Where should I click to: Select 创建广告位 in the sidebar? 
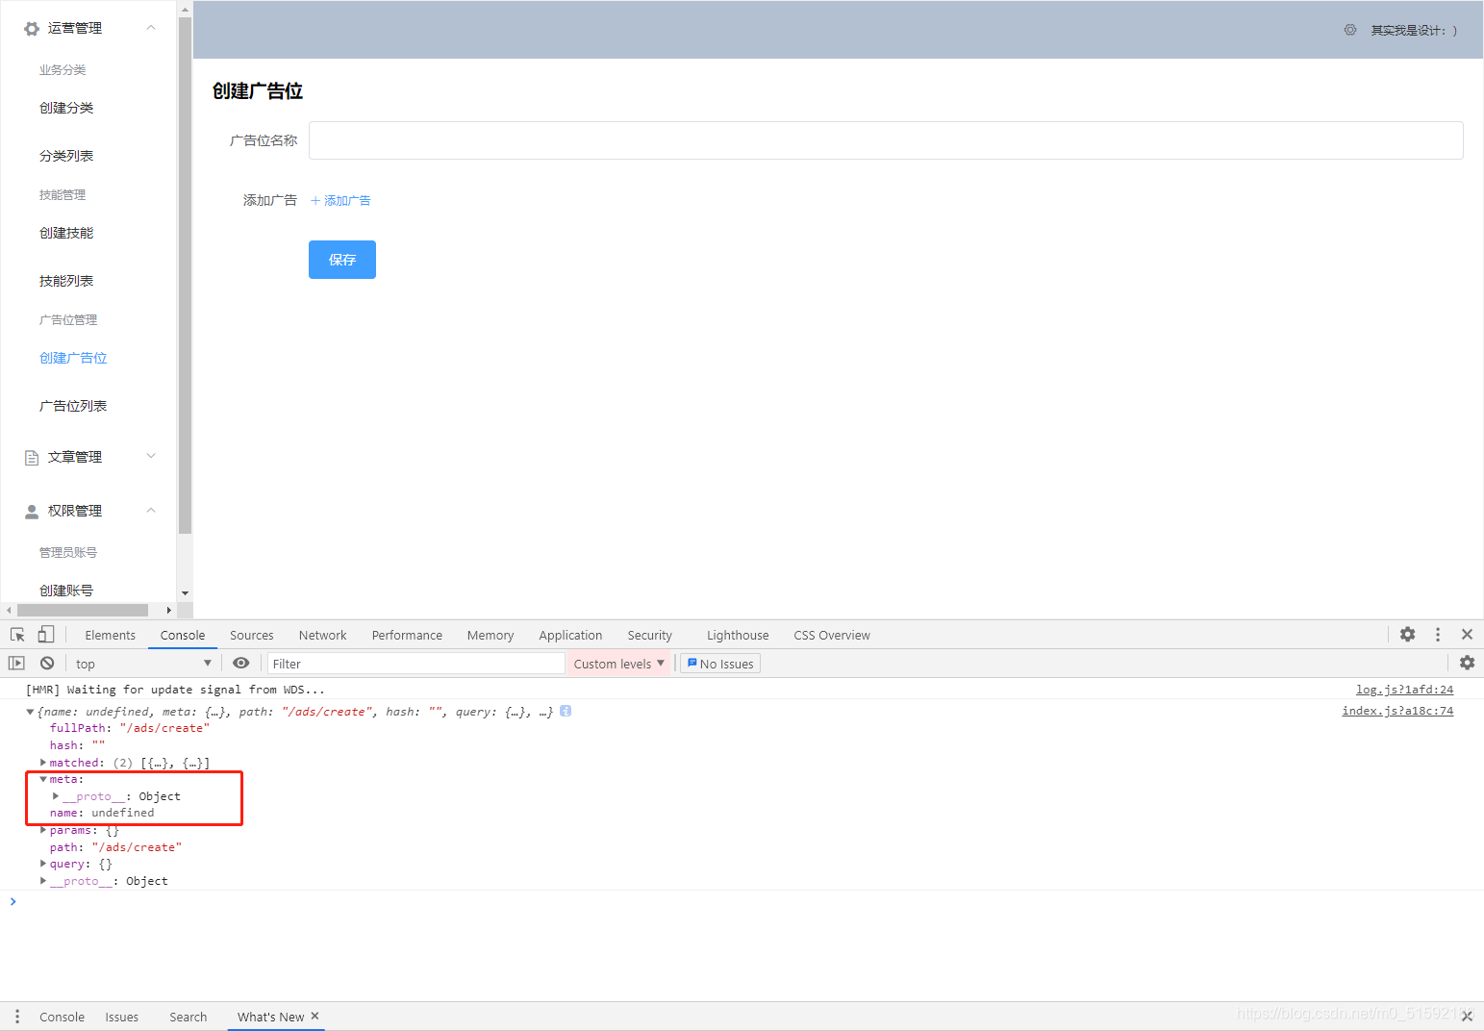73,359
